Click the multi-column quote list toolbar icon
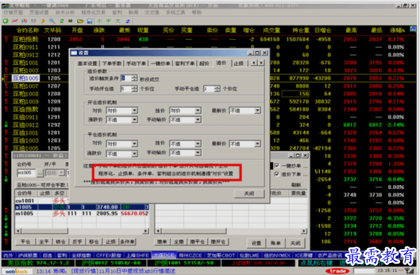Image resolution: width=420 pixels, height=275 pixels. pos(34,21)
